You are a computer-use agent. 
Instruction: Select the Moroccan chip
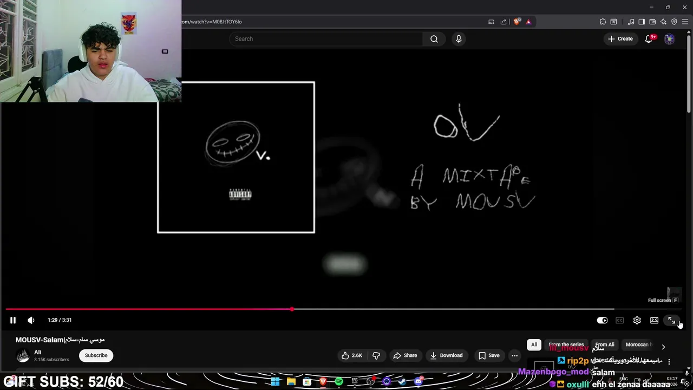[x=639, y=344]
